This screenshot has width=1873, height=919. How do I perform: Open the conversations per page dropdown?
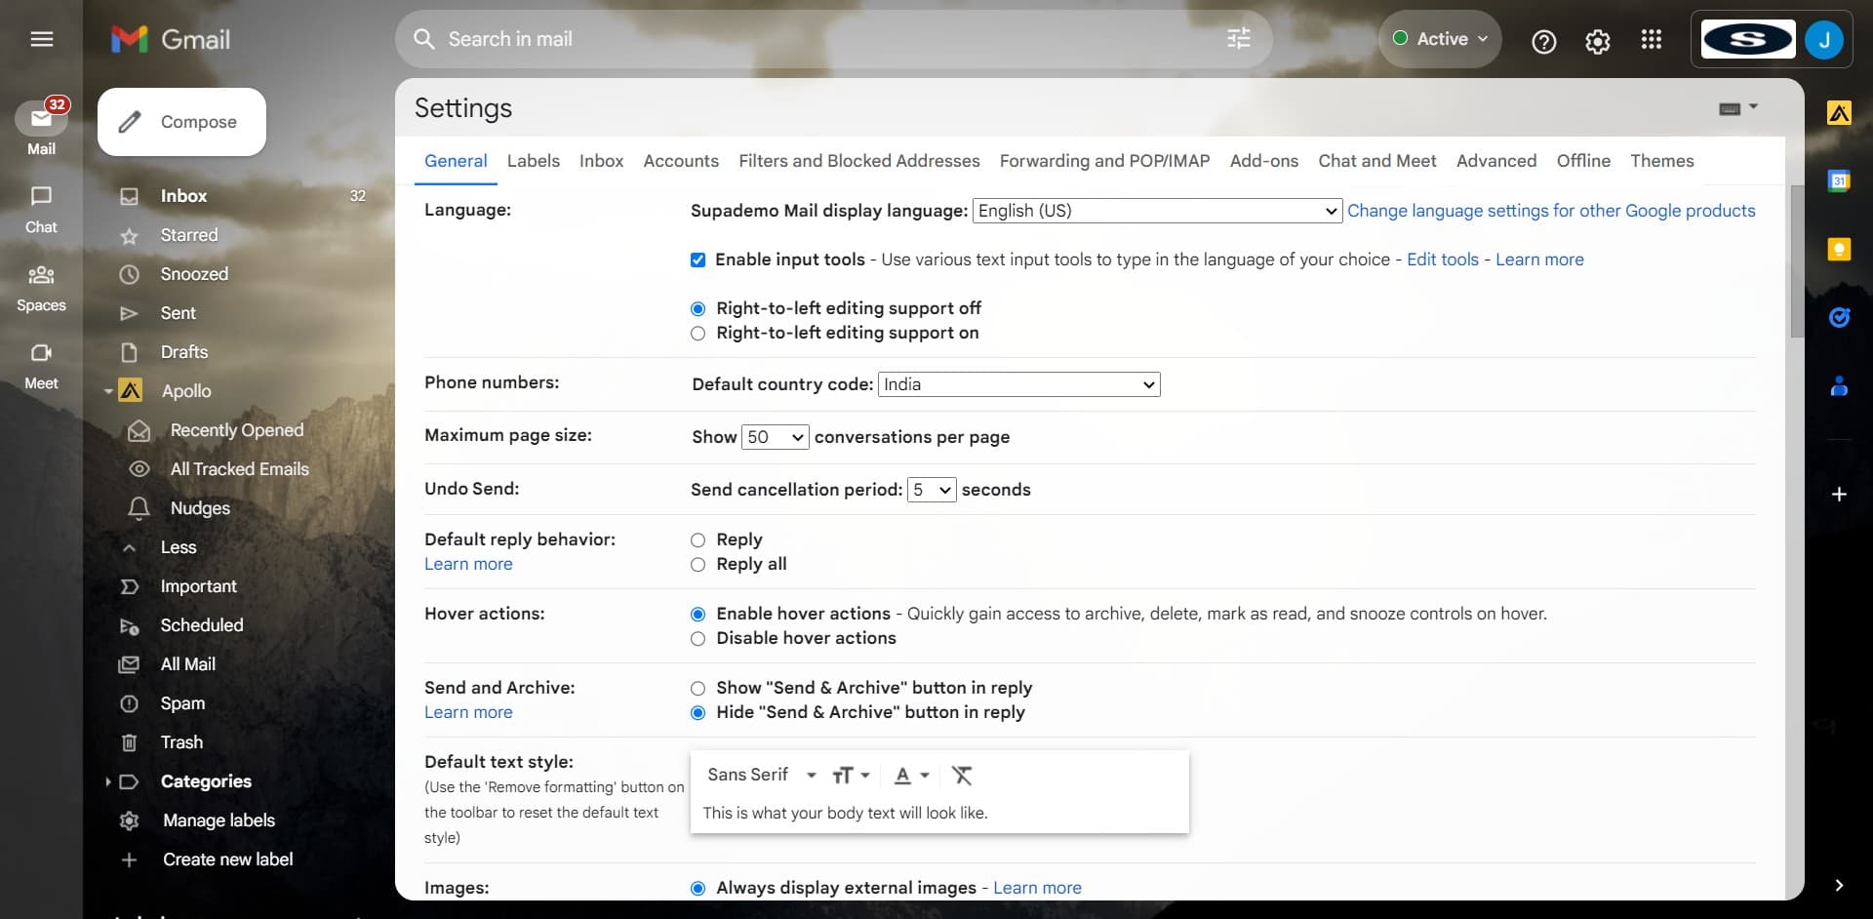[x=774, y=437]
